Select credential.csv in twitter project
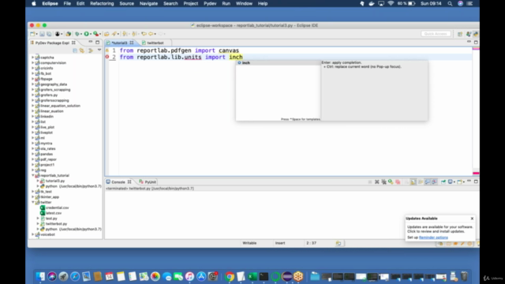 (57, 207)
